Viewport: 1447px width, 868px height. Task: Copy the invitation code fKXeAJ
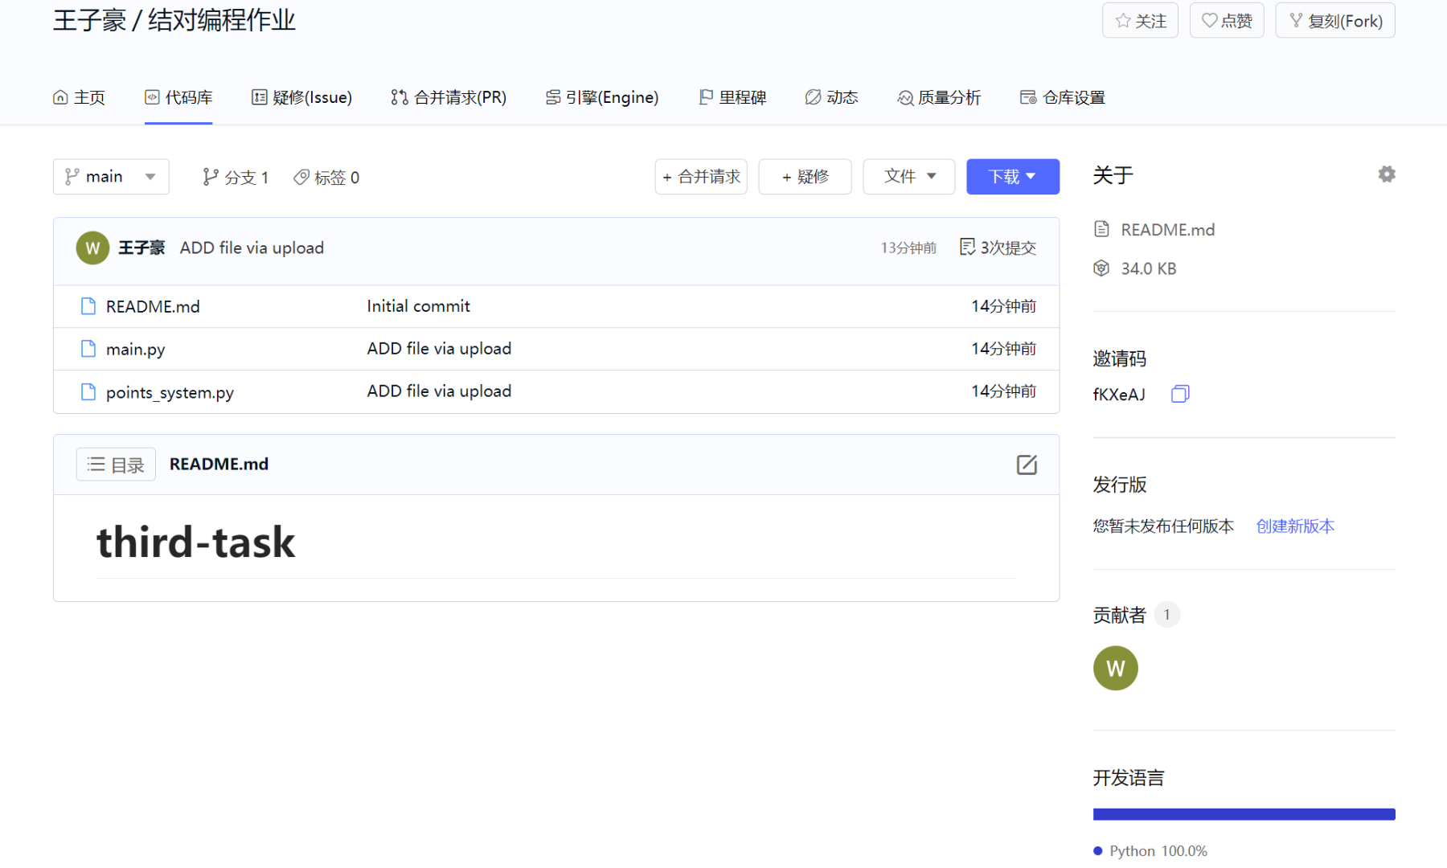pyautogui.click(x=1179, y=394)
